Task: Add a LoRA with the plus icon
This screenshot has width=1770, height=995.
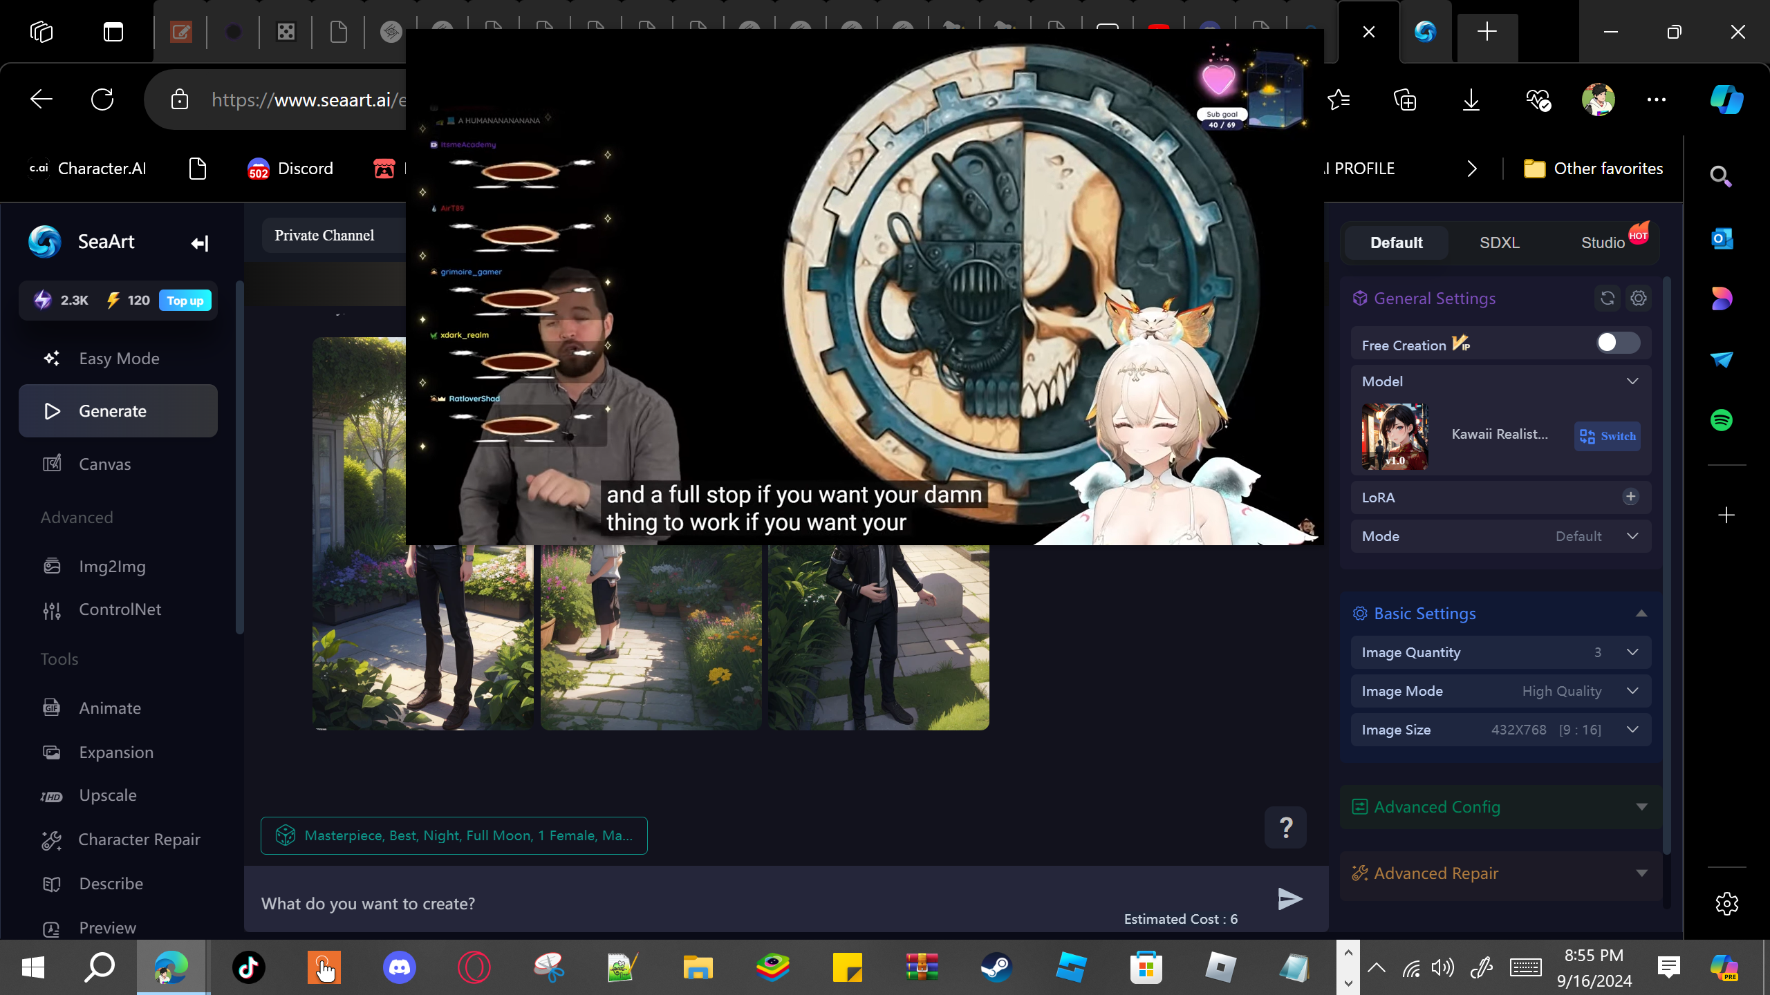Action: point(1630,497)
